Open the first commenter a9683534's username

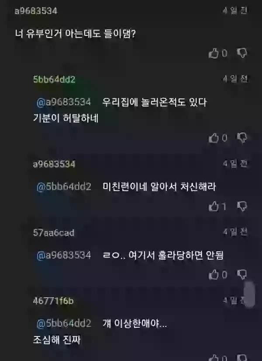click(x=36, y=11)
